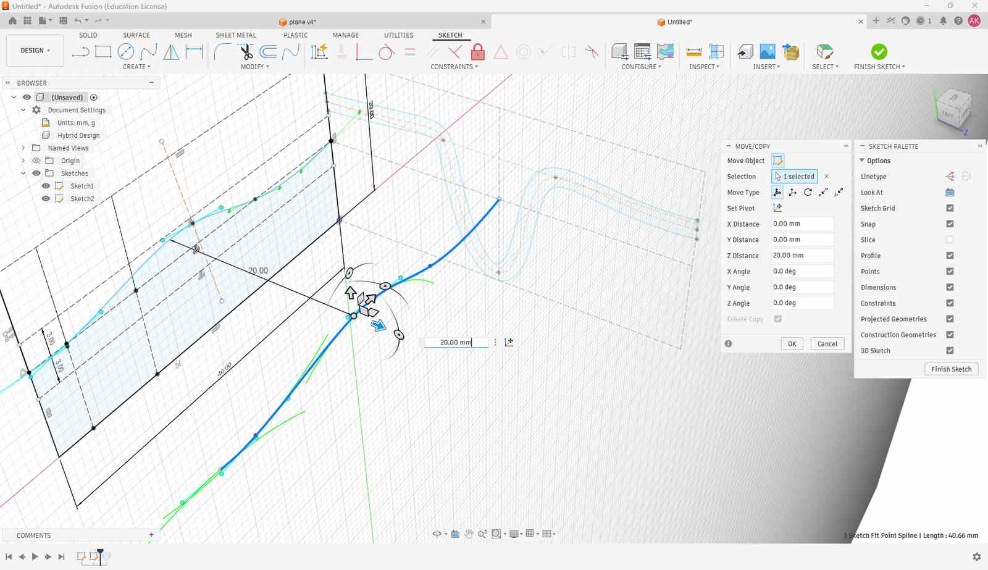Click the Finish Sketch button in Sketch Palette
This screenshot has width=988, height=570.
(952, 369)
